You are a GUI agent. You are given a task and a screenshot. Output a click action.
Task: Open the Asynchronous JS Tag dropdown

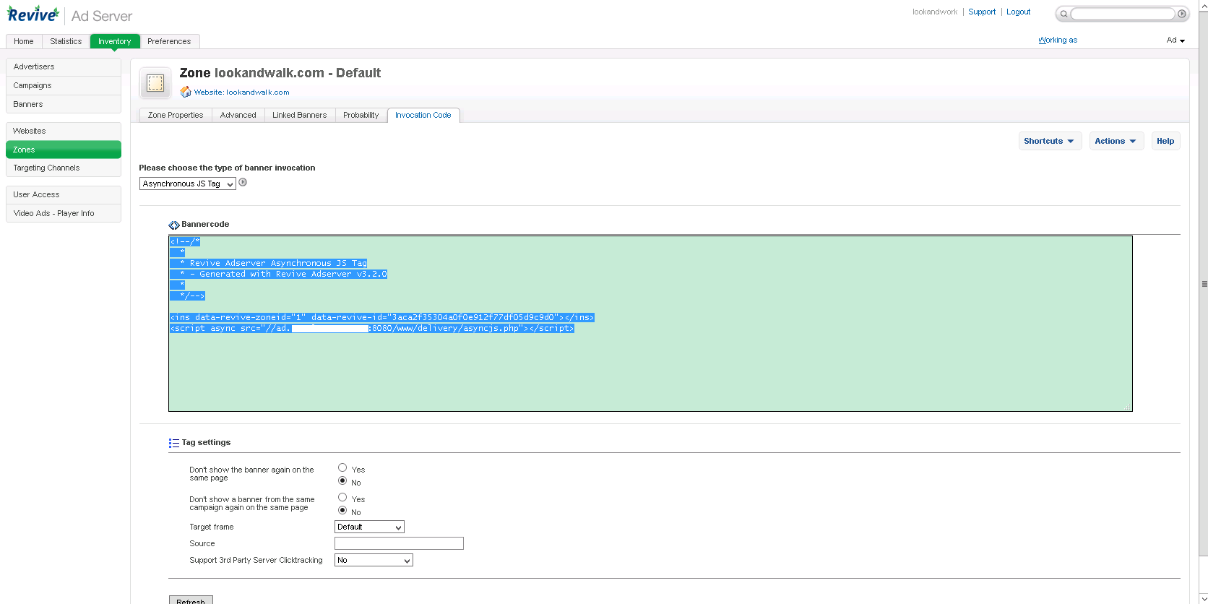(188, 184)
